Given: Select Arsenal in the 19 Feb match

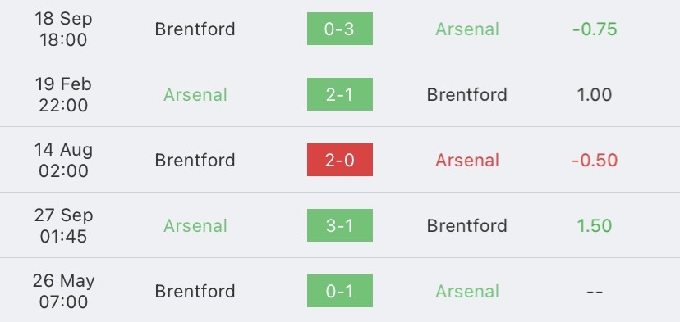Looking at the screenshot, I should click(x=195, y=95).
